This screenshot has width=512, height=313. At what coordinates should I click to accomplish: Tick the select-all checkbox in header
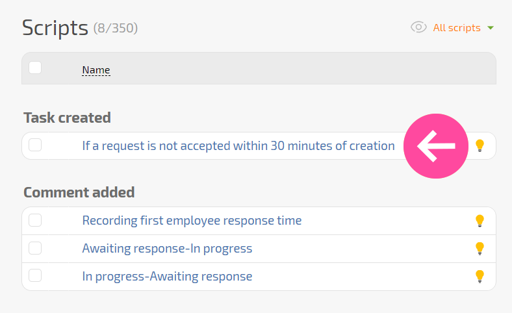click(x=35, y=68)
